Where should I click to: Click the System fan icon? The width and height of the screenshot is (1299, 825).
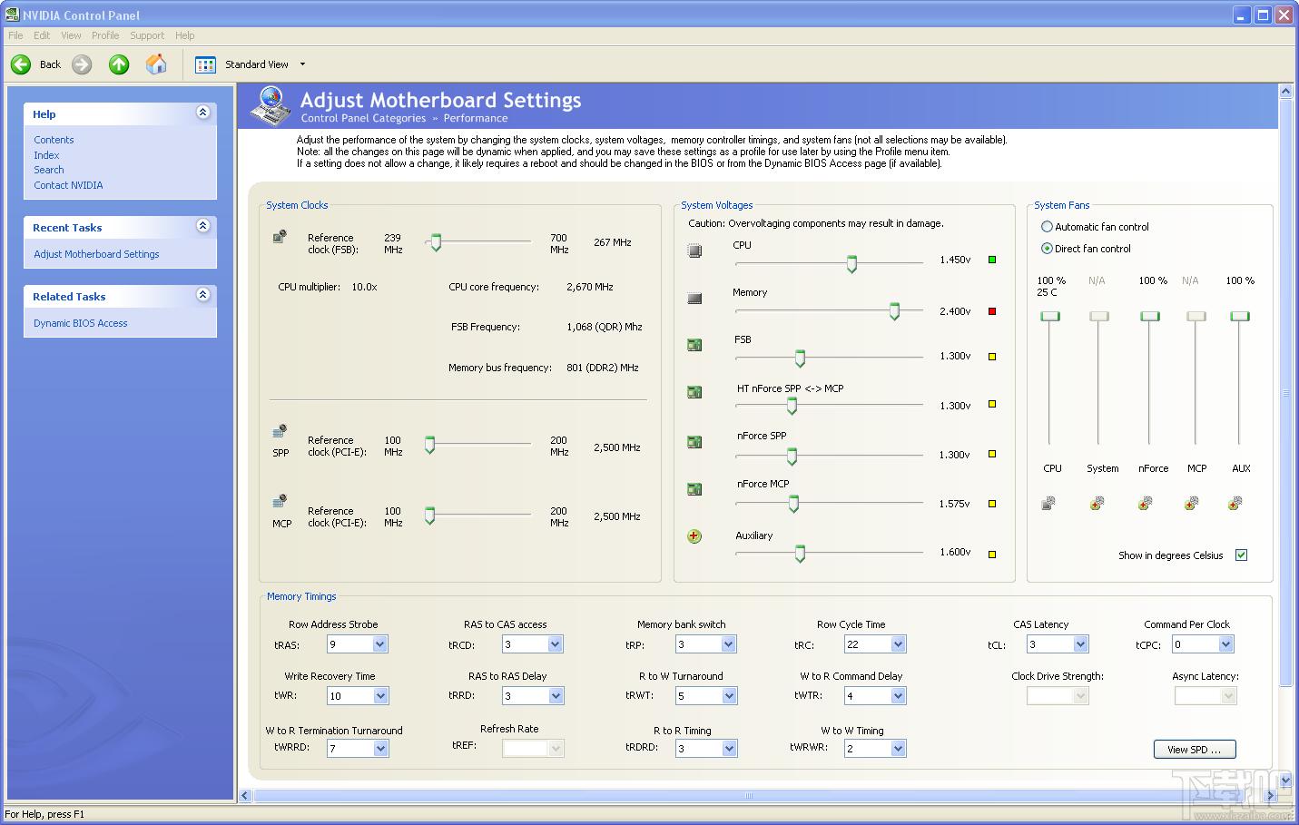(x=1097, y=503)
